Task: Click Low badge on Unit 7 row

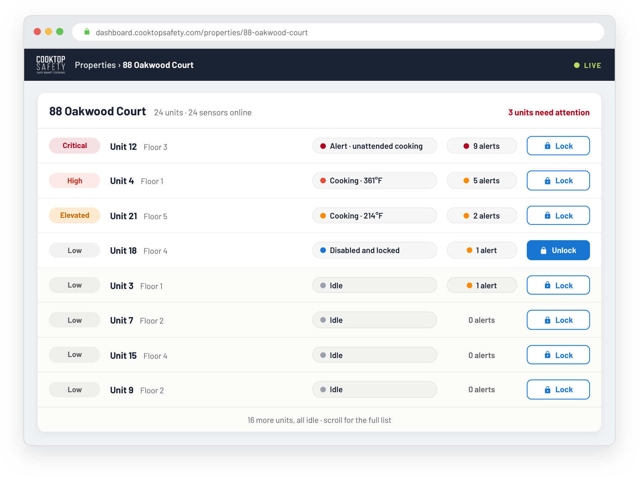Action: pos(75,320)
